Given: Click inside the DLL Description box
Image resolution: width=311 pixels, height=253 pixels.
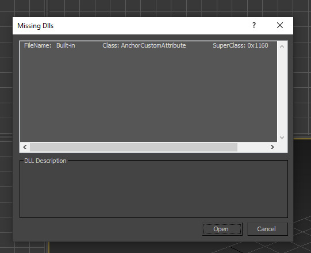Looking at the screenshot, I should [x=153, y=190].
